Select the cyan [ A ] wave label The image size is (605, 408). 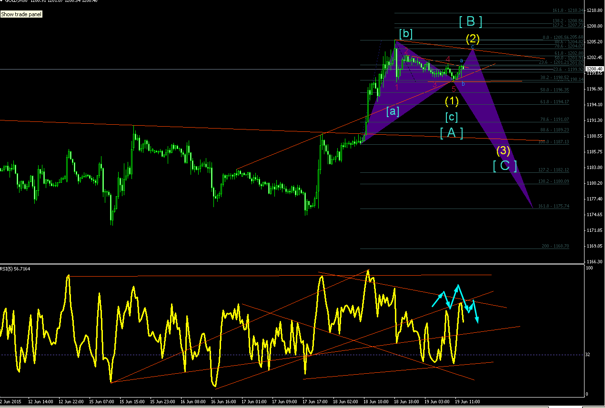point(452,133)
